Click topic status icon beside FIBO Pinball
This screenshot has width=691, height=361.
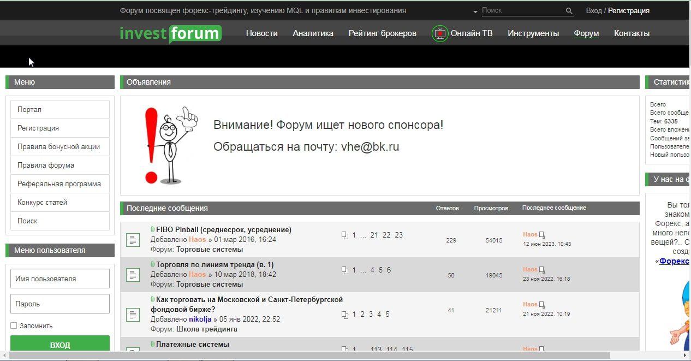(x=133, y=240)
